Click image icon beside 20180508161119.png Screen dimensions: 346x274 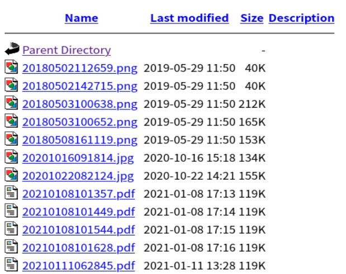point(12,138)
